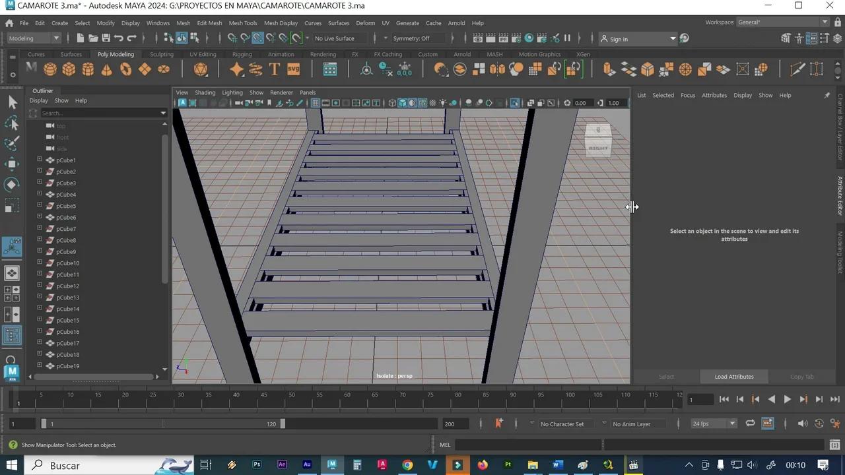
Task: Open the 24 fps frame rate dropdown
Action: (714, 424)
